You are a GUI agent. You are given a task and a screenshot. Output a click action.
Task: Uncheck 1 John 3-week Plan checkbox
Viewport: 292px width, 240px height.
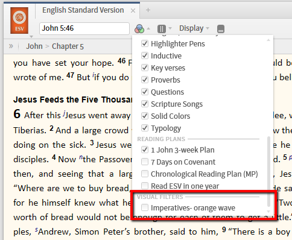145,150
